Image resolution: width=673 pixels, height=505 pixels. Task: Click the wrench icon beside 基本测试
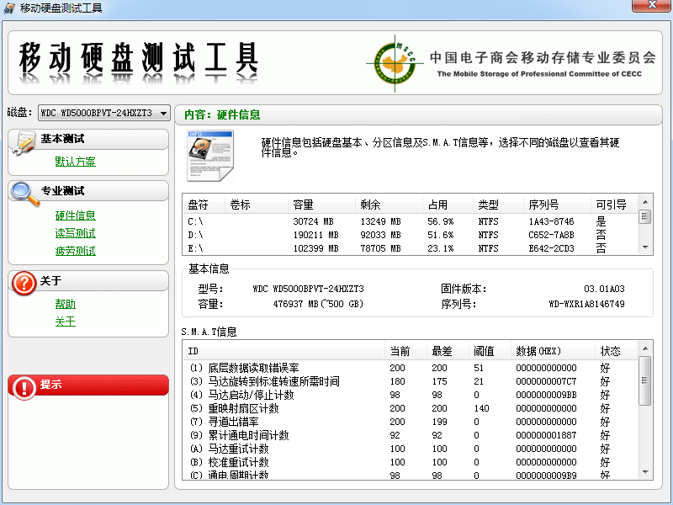24,141
